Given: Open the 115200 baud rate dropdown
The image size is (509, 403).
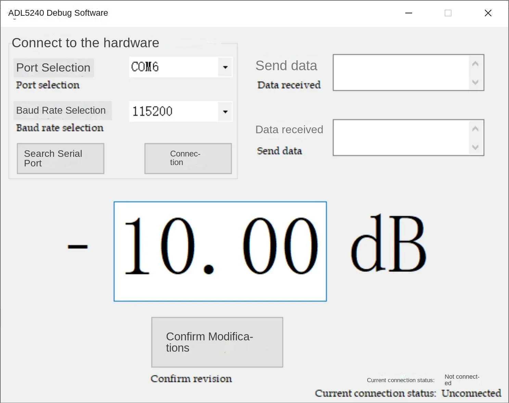Looking at the screenshot, I should click(225, 112).
